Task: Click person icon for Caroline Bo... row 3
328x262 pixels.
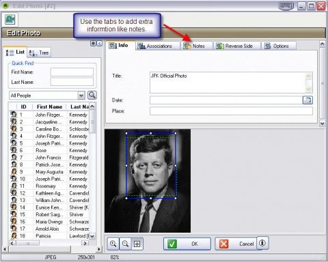Action: click(14, 129)
